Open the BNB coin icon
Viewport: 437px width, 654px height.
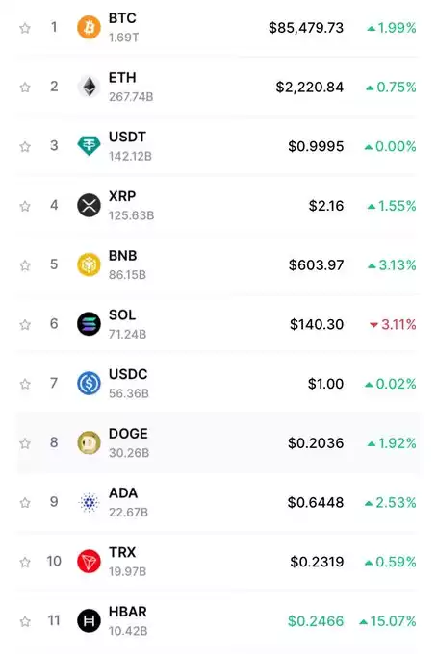[x=89, y=264]
